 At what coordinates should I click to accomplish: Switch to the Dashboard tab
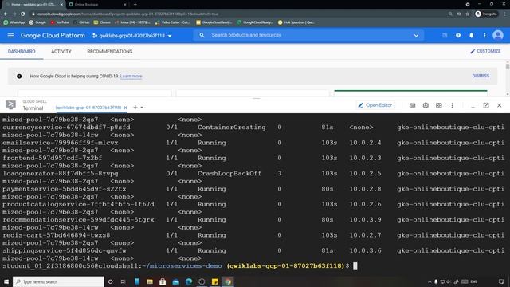22,51
